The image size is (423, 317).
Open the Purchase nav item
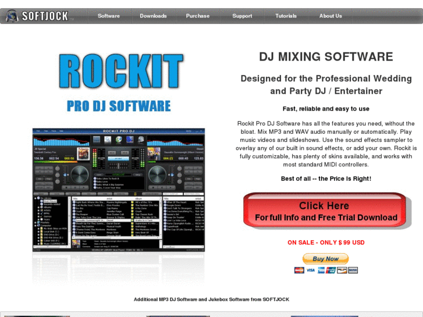197,16
